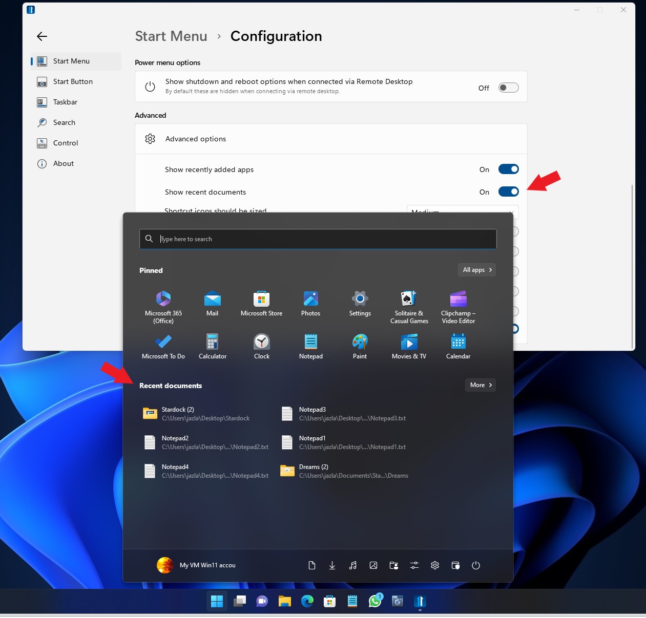Click the My VM Win11 account button

[x=196, y=565]
